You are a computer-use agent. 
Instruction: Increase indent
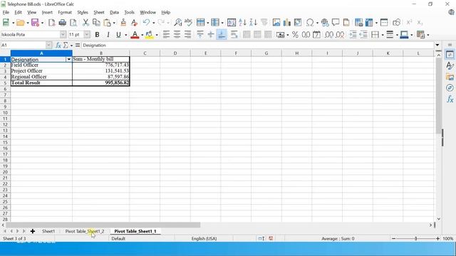(353, 35)
